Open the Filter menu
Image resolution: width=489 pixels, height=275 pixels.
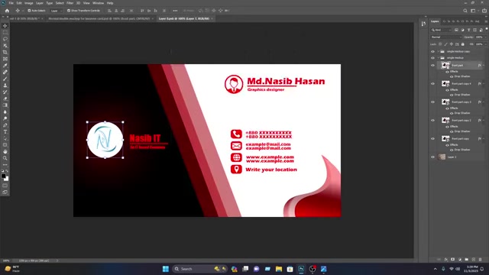pyautogui.click(x=70, y=3)
